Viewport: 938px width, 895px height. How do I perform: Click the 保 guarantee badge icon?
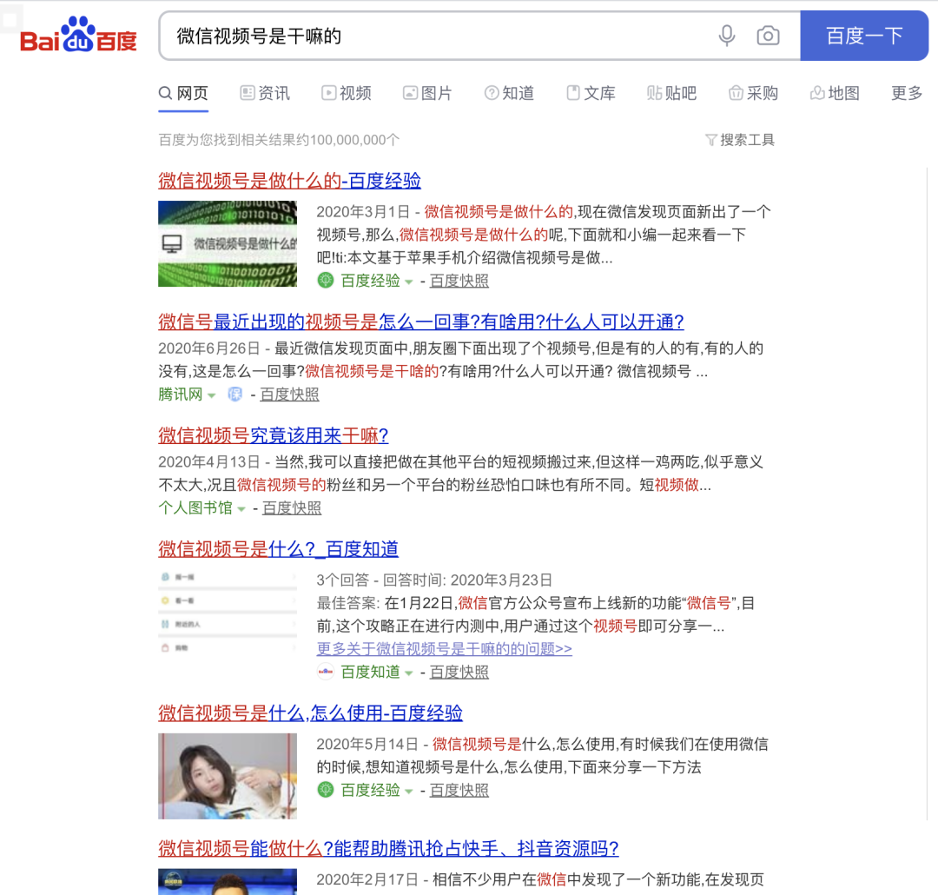click(235, 394)
